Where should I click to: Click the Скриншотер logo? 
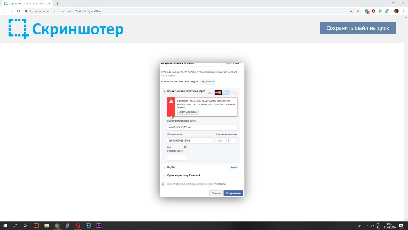pos(66,29)
